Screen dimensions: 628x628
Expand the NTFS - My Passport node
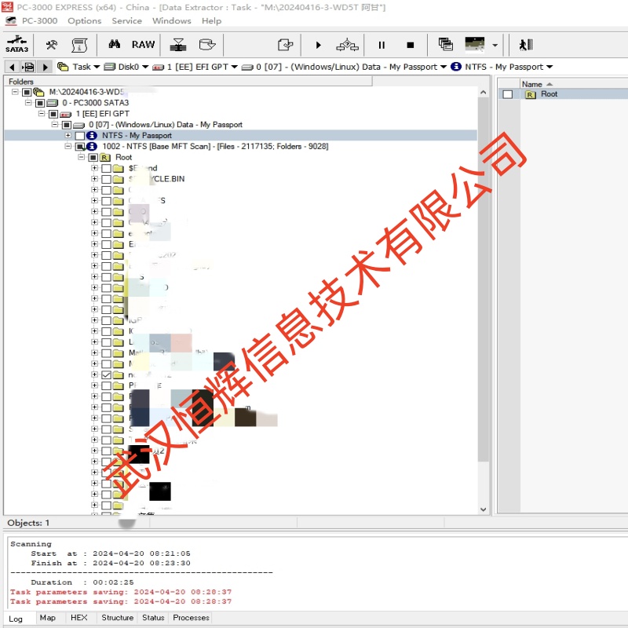[68, 135]
